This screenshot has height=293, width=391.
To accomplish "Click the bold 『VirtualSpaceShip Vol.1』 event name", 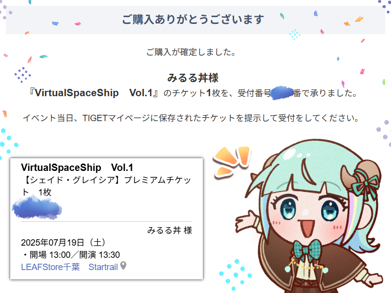I will click(x=94, y=93).
